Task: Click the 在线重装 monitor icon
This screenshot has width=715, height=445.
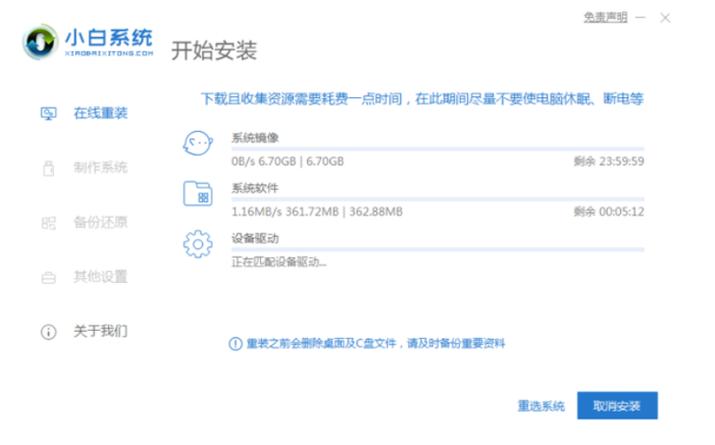Action: 50,113
